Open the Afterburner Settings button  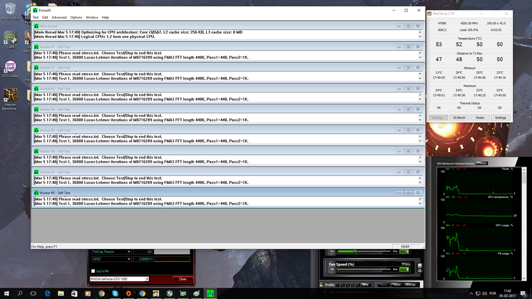tap(410, 285)
